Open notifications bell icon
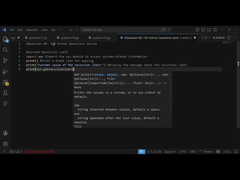This screenshot has height=180, width=240. (x=236, y=151)
